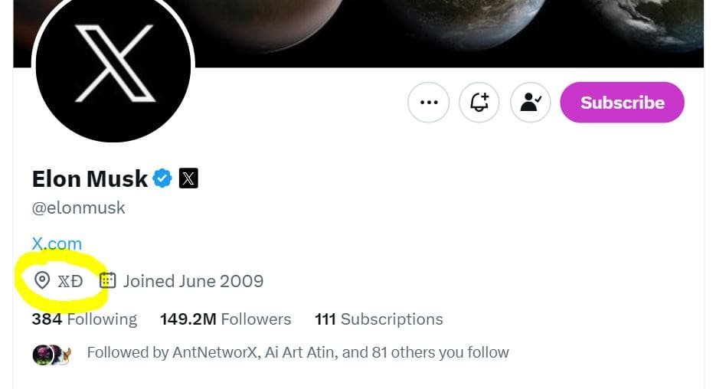Open the 'Followed by AntNetworX' followers link
Screen dimensions: 716x389
[x=297, y=352]
